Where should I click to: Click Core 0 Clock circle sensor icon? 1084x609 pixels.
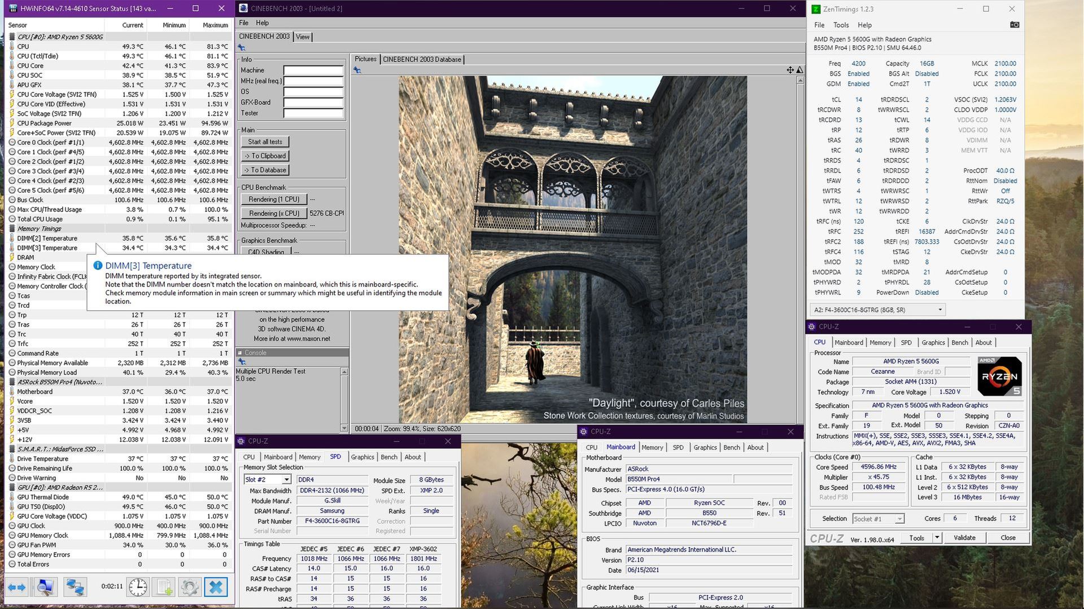click(12, 142)
